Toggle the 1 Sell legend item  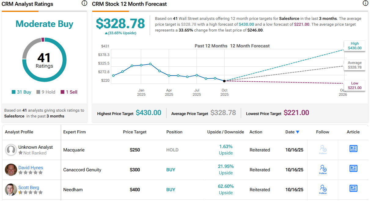coord(69,92)
